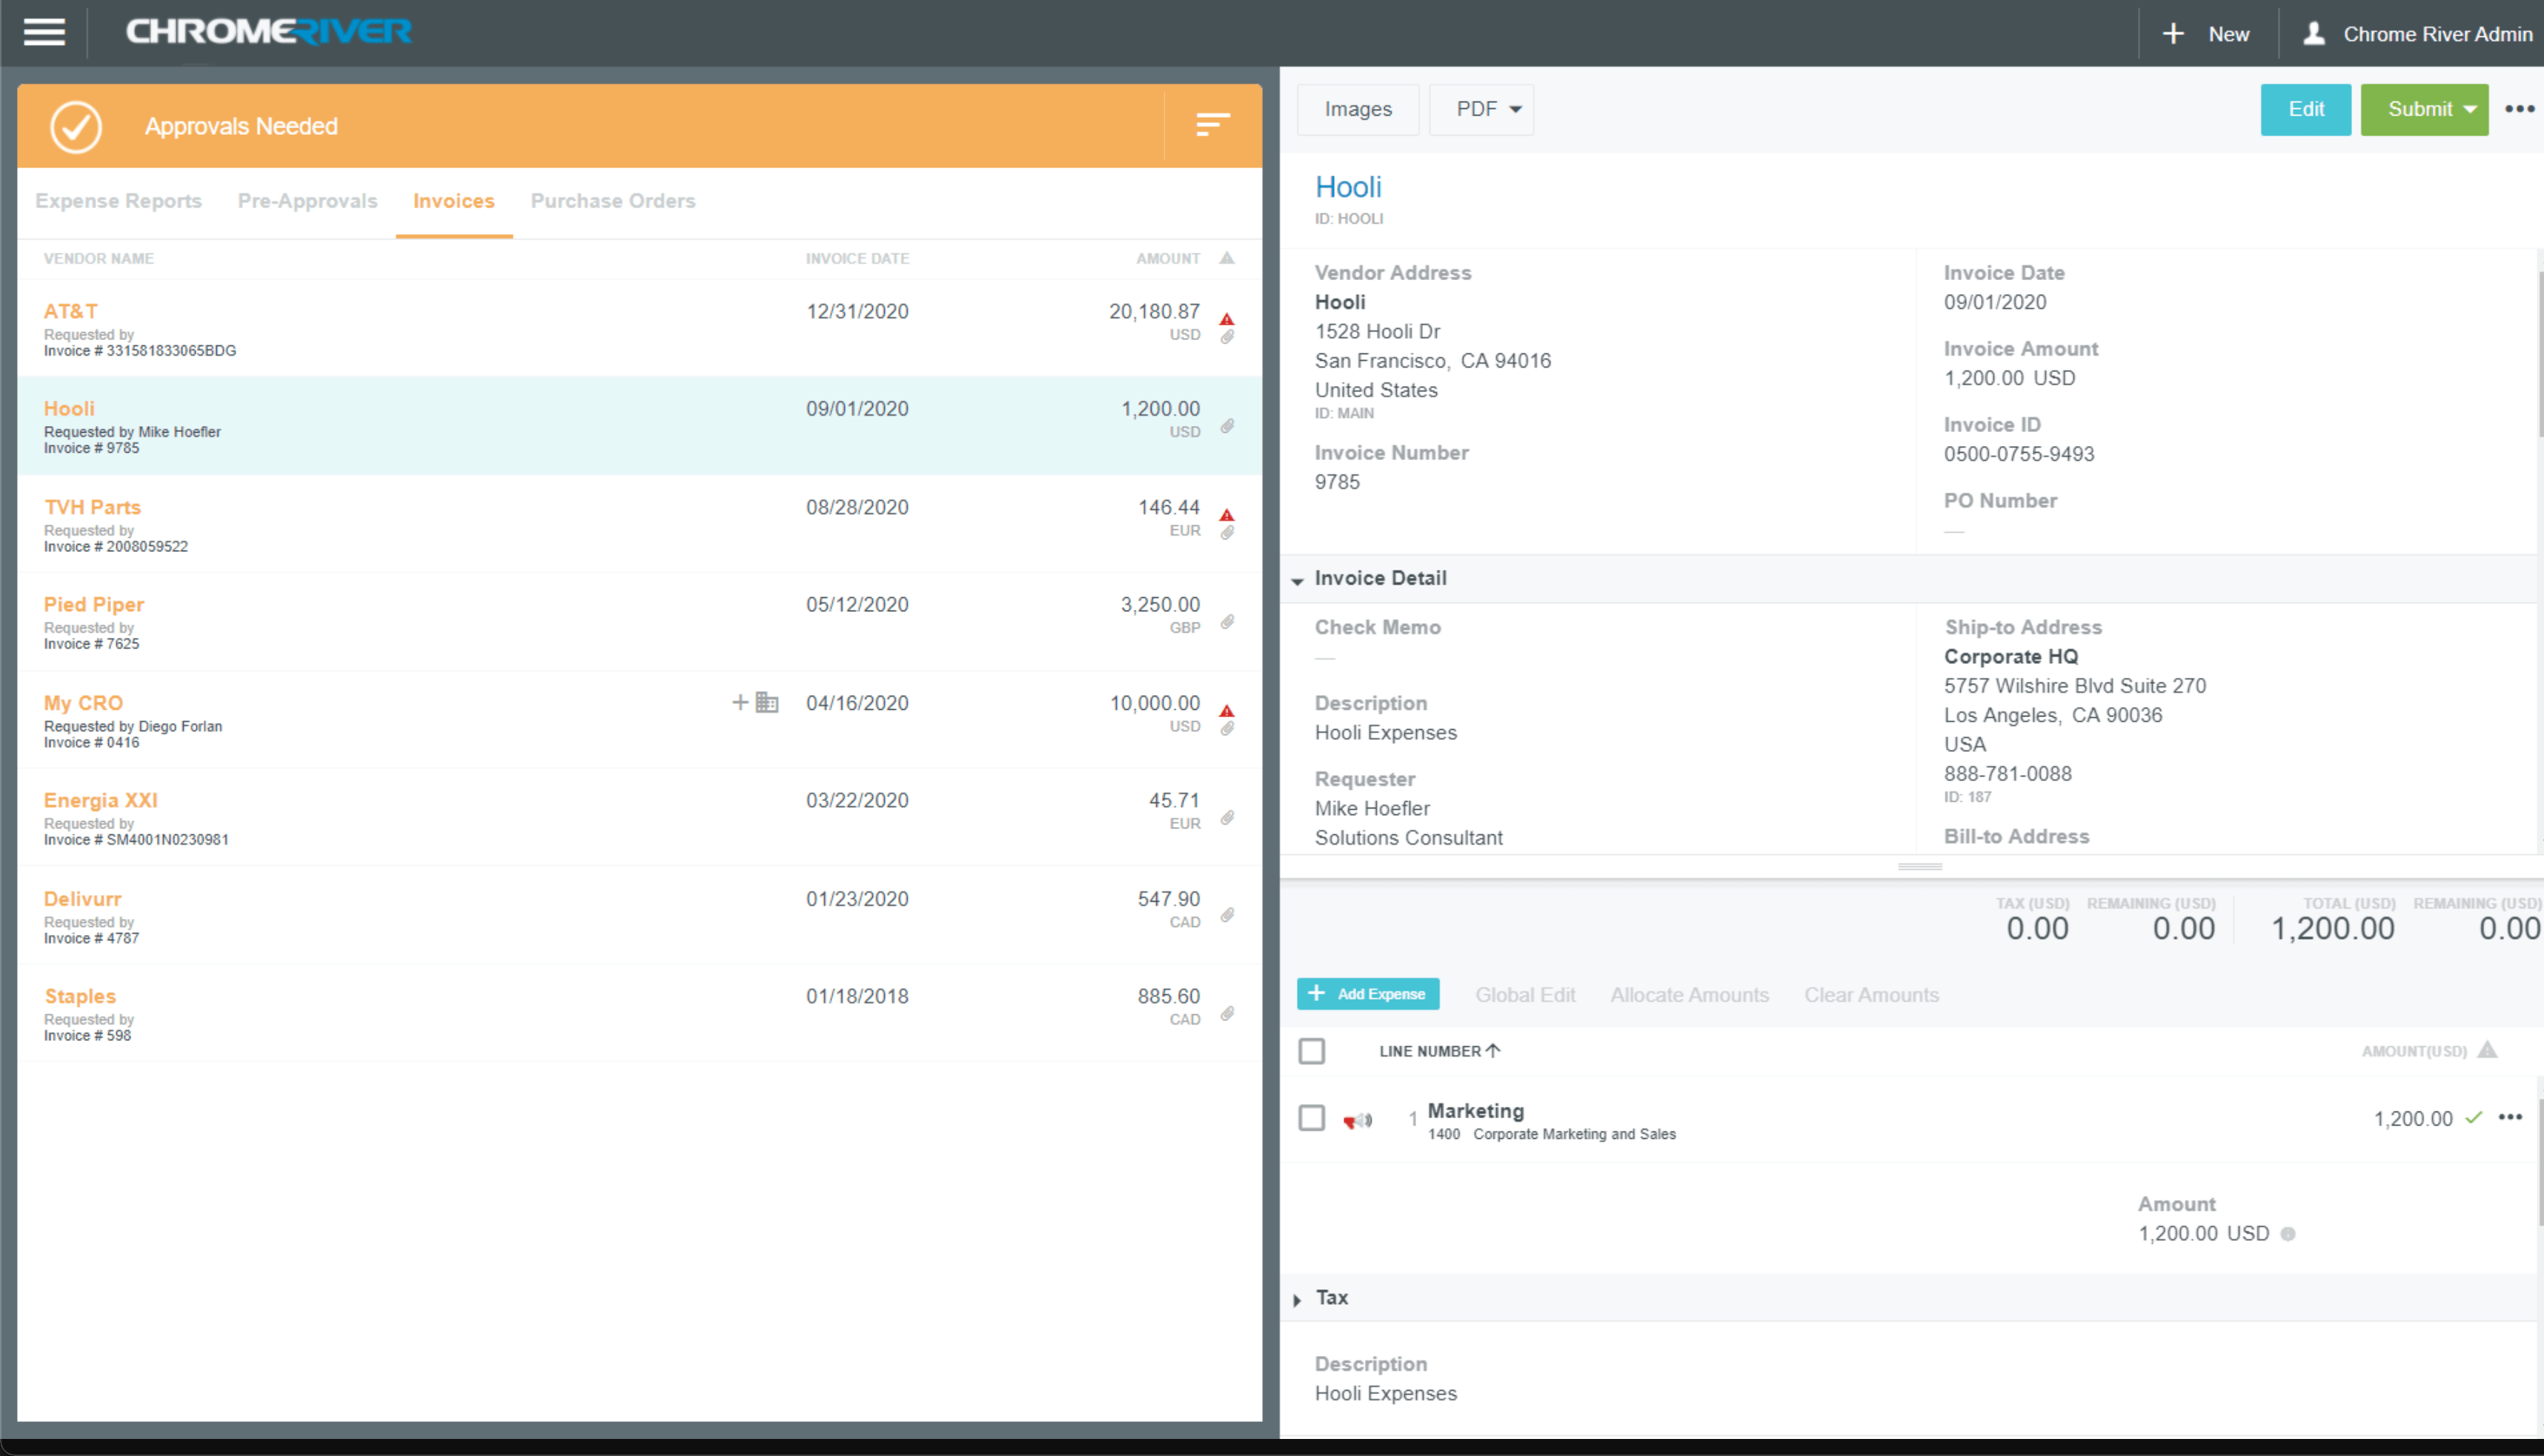Click the invoice ID 0500-0755-9493
This screenshot has width=2544, height=1456.
tap(2018, 454)
